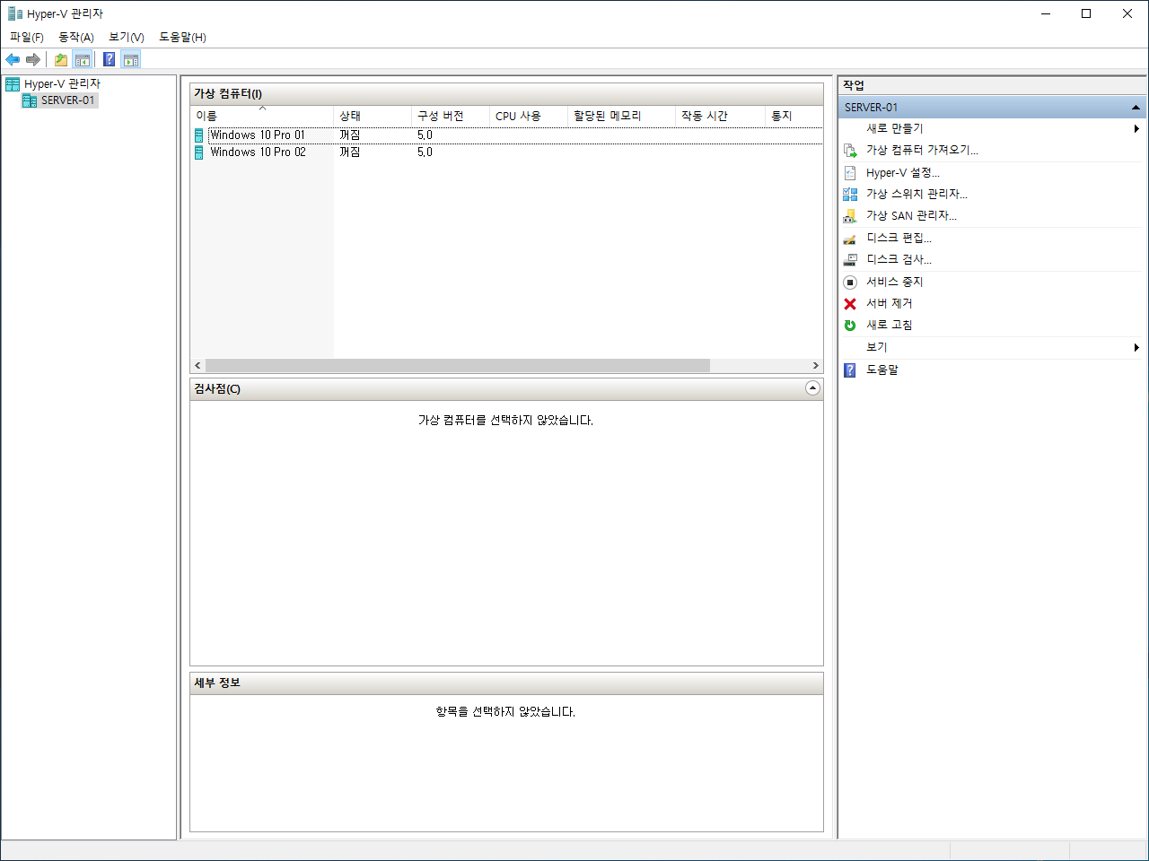The height and width of the screenshot is (861, 1149).
Task: Launch 가상 스위치 관리자... action
Action: point(917,195)
